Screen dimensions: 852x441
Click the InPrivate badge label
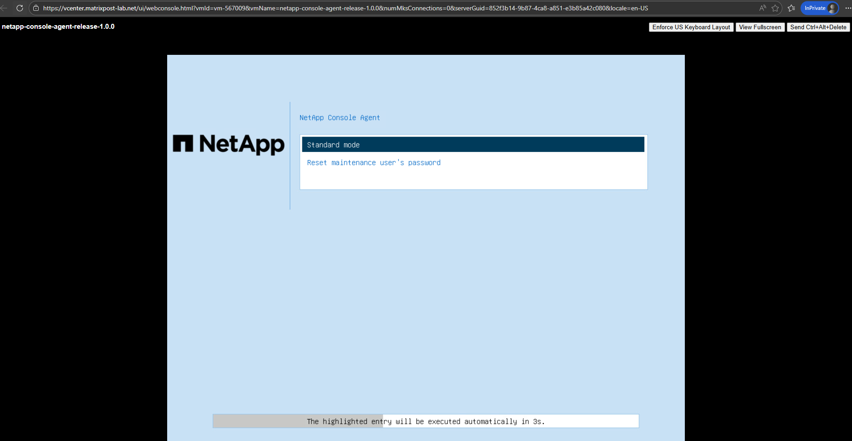815,8
